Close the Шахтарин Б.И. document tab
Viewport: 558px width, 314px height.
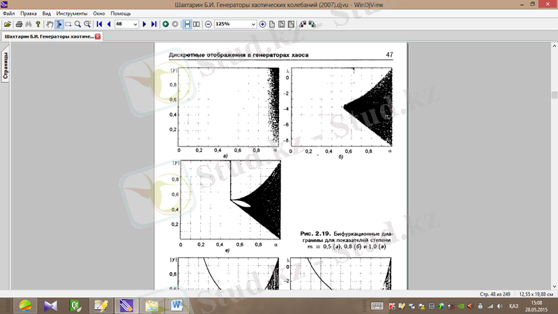(98, 36)
